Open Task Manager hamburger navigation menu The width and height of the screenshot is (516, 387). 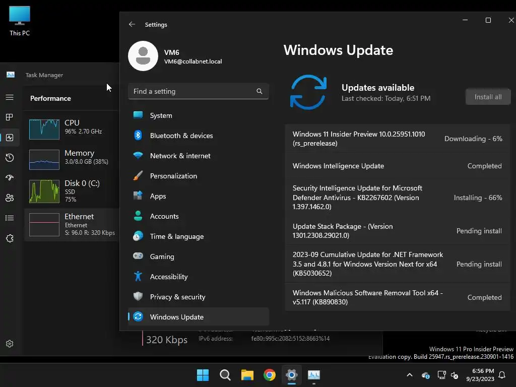[x=10, y=97]
